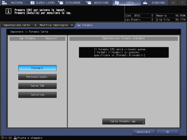Image resolution: width=187 pixels, height=140 pixels.
Task: Click the Cont. ORIG. counter
Action: pyautogui.click(x=139, y=16)
